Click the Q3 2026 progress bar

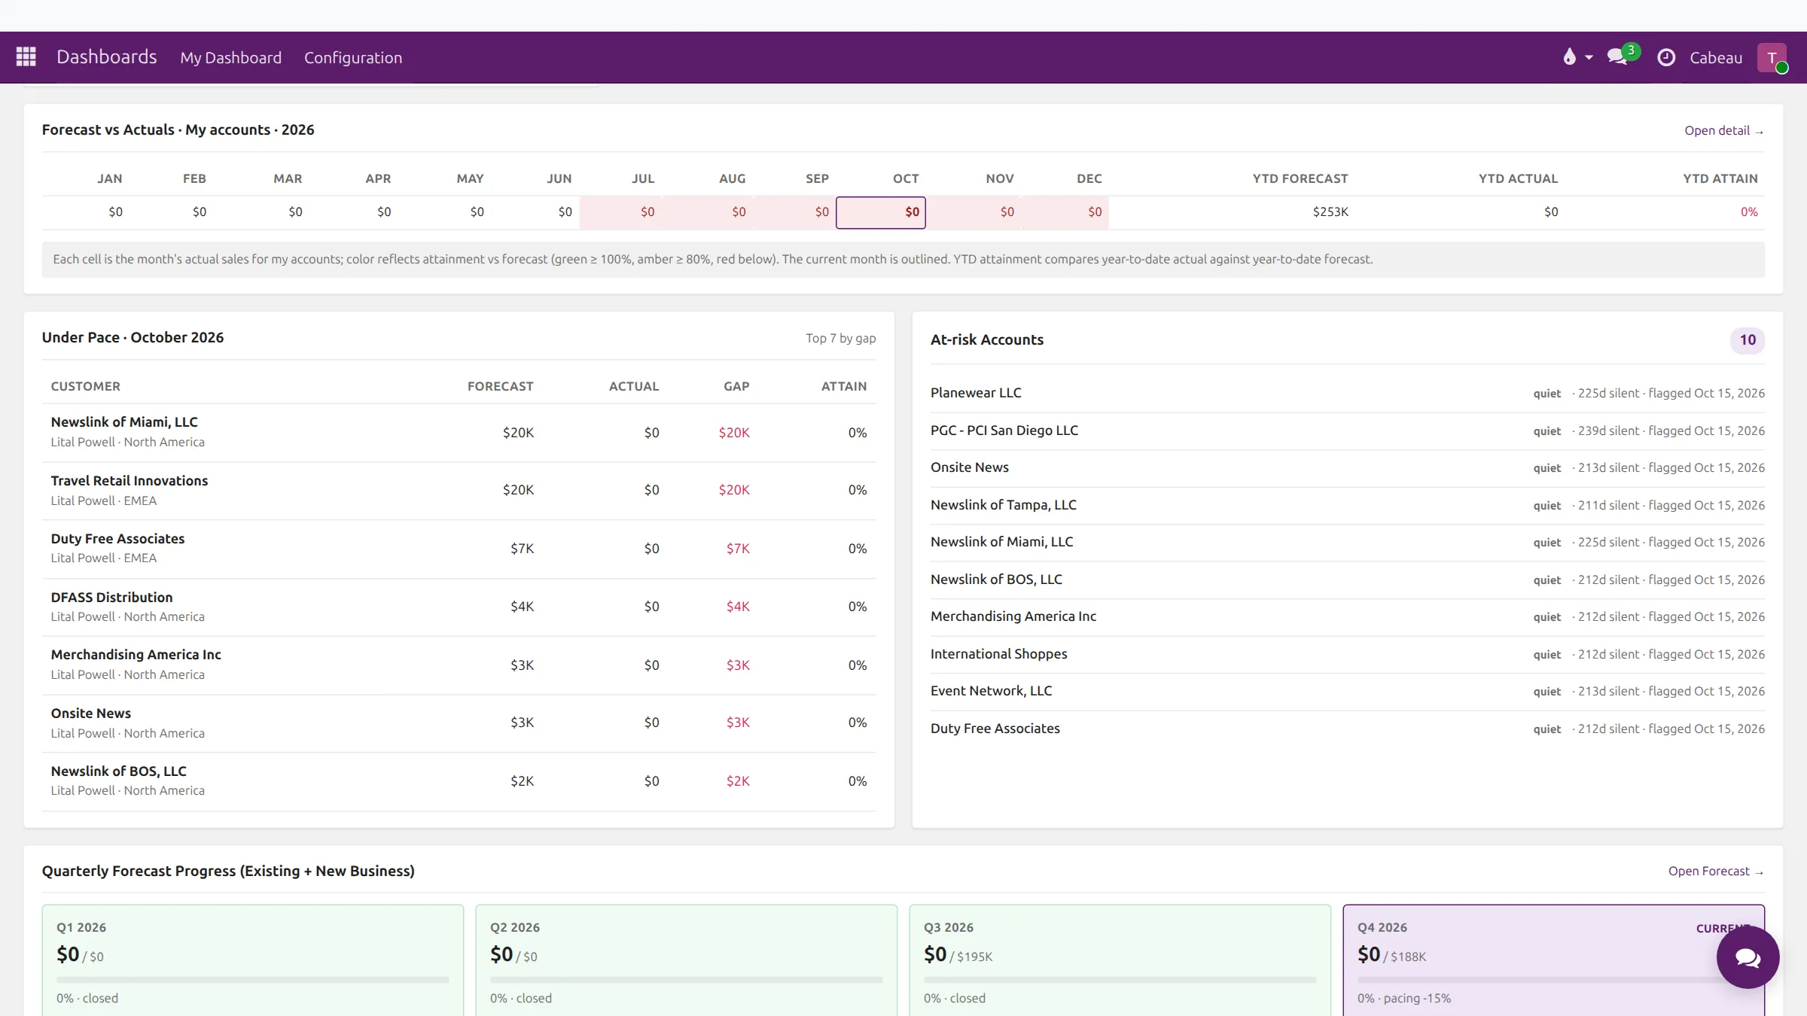click(1120, 980)
